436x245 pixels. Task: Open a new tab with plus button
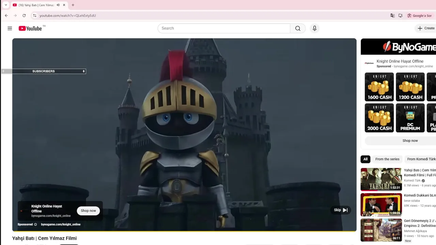tap(73, 5)
